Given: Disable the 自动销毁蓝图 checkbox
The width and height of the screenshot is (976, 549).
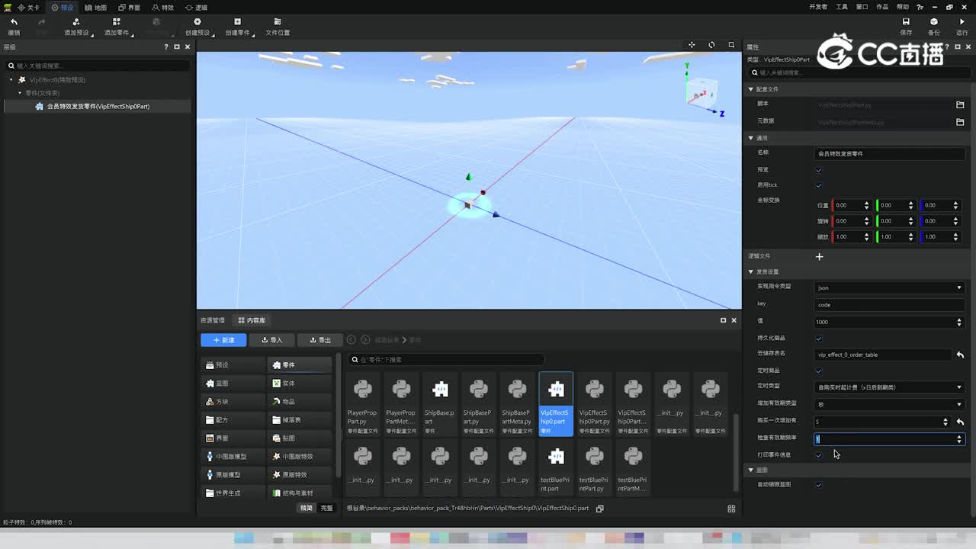Looking at the screenshot, I should coord(819,485).
